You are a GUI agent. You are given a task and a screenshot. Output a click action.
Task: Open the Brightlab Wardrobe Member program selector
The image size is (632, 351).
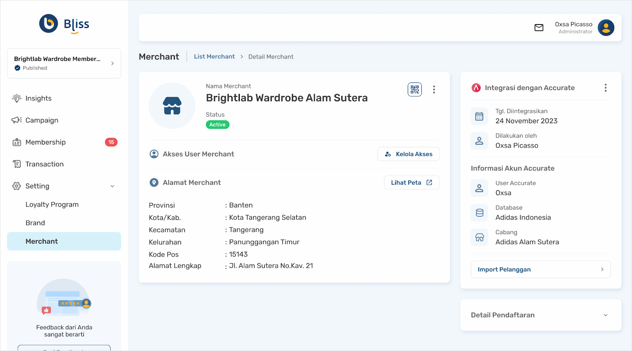coord(64,63)
